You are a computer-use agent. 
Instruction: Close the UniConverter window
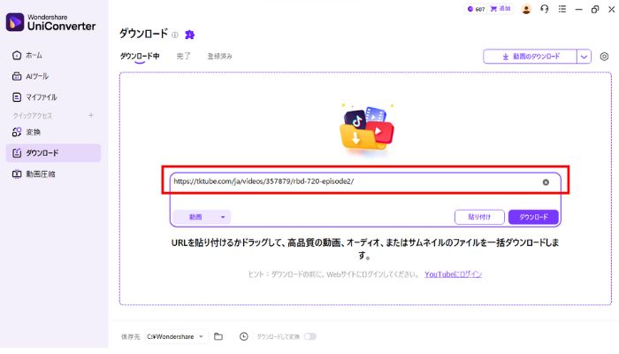coord(612,9)
